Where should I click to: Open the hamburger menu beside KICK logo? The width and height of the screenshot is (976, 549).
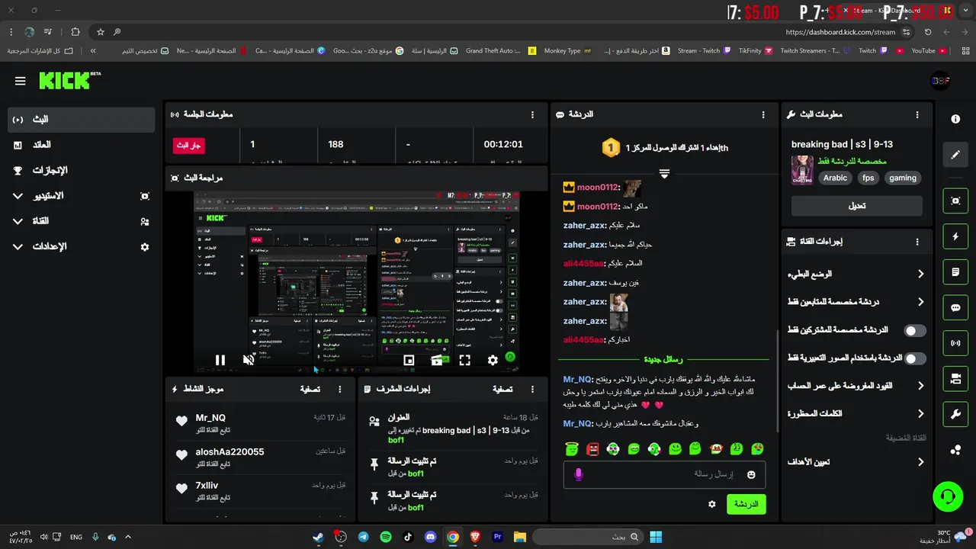[x=21, y=81]
